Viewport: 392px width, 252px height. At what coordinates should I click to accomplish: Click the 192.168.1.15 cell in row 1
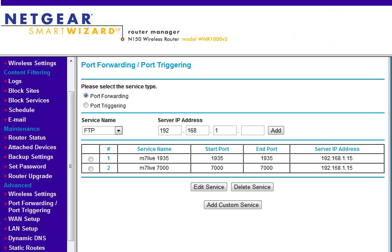(337, 158)
